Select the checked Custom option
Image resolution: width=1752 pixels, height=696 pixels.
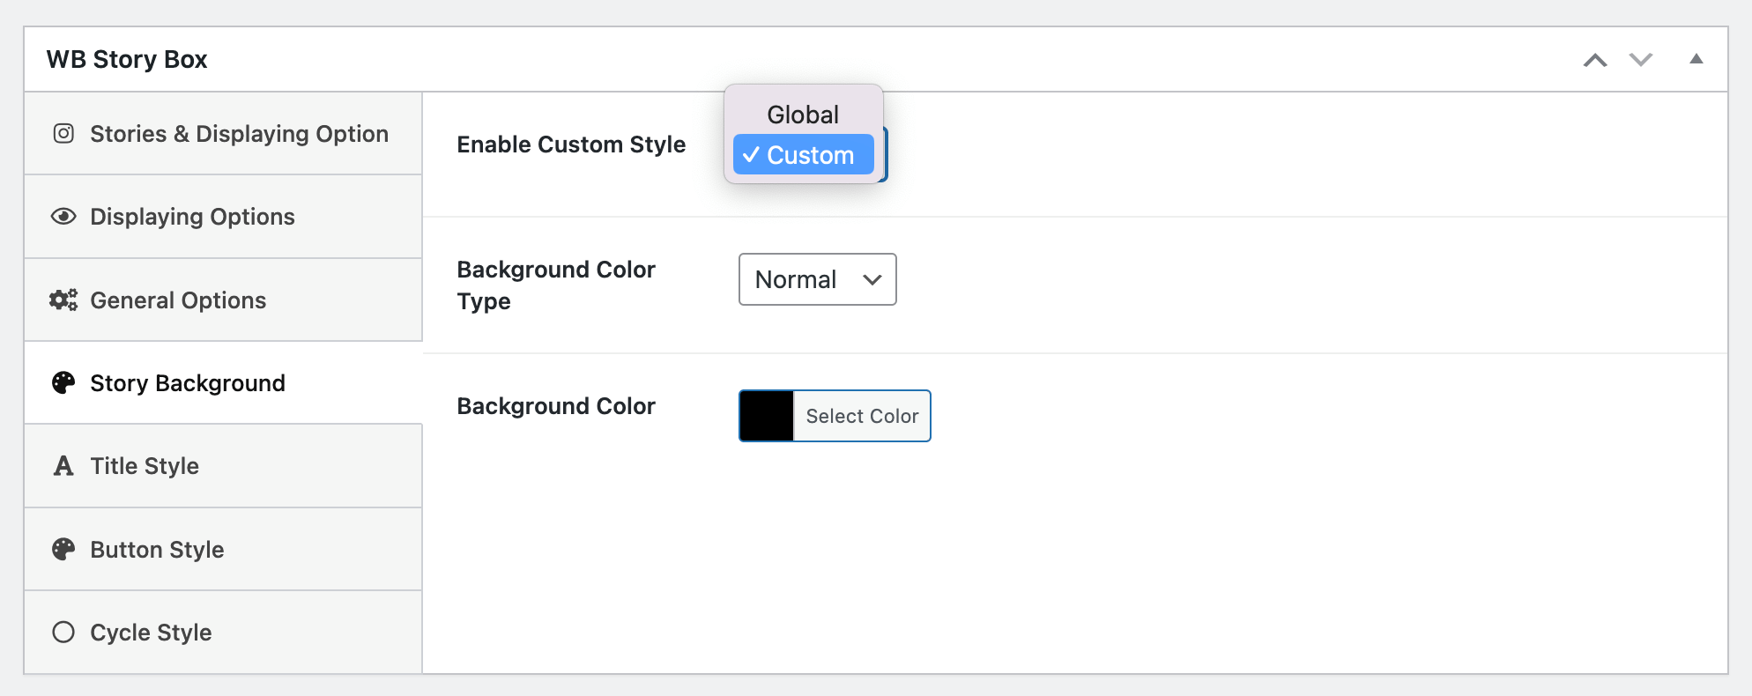point(802,155)
